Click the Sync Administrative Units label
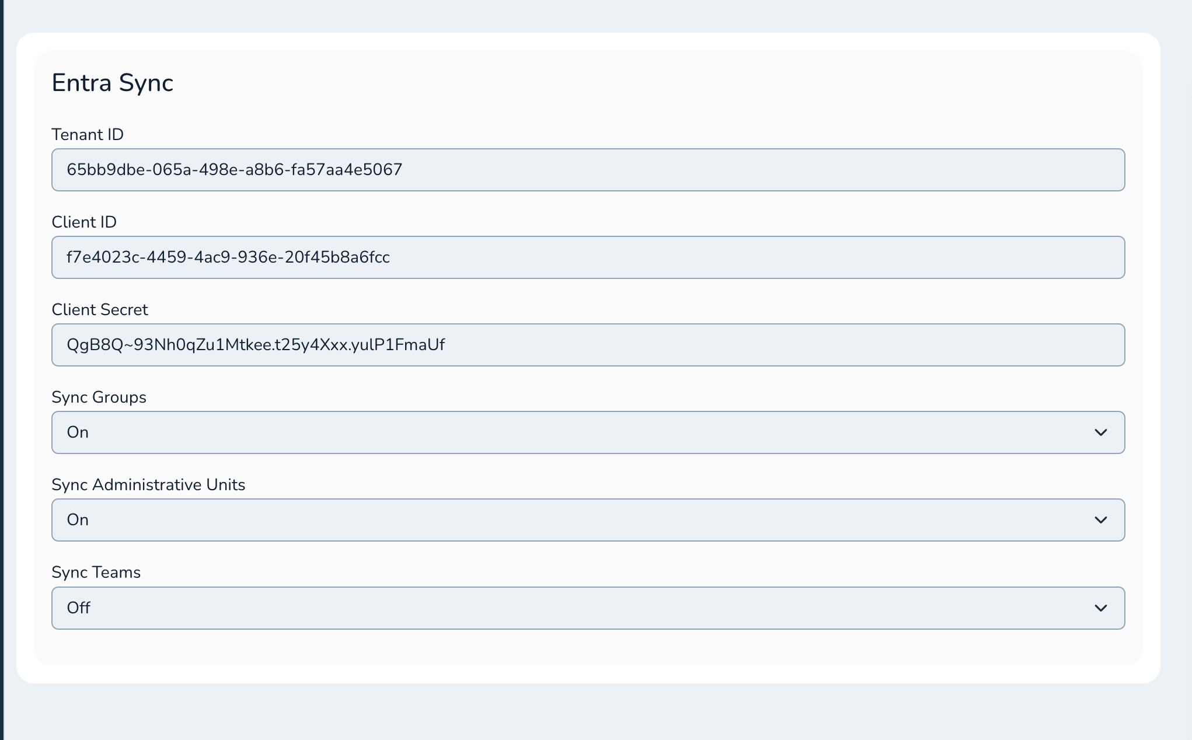Image resolution: width=1192 pixels, height=740 pixels. pyautogui.click(x=148, y=485)
